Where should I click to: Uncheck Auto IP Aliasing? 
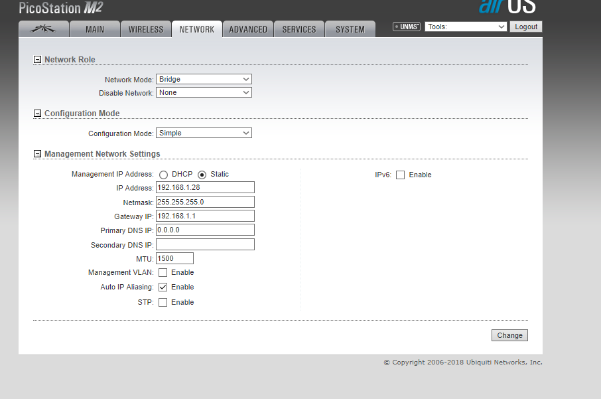click(163, 287)
